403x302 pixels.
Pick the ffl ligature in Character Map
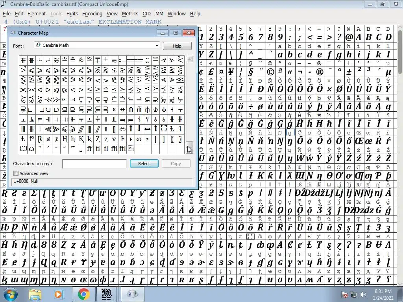122,149
